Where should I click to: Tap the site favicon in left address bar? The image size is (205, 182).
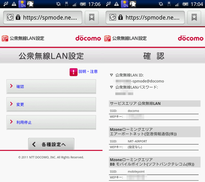point(10,17)
